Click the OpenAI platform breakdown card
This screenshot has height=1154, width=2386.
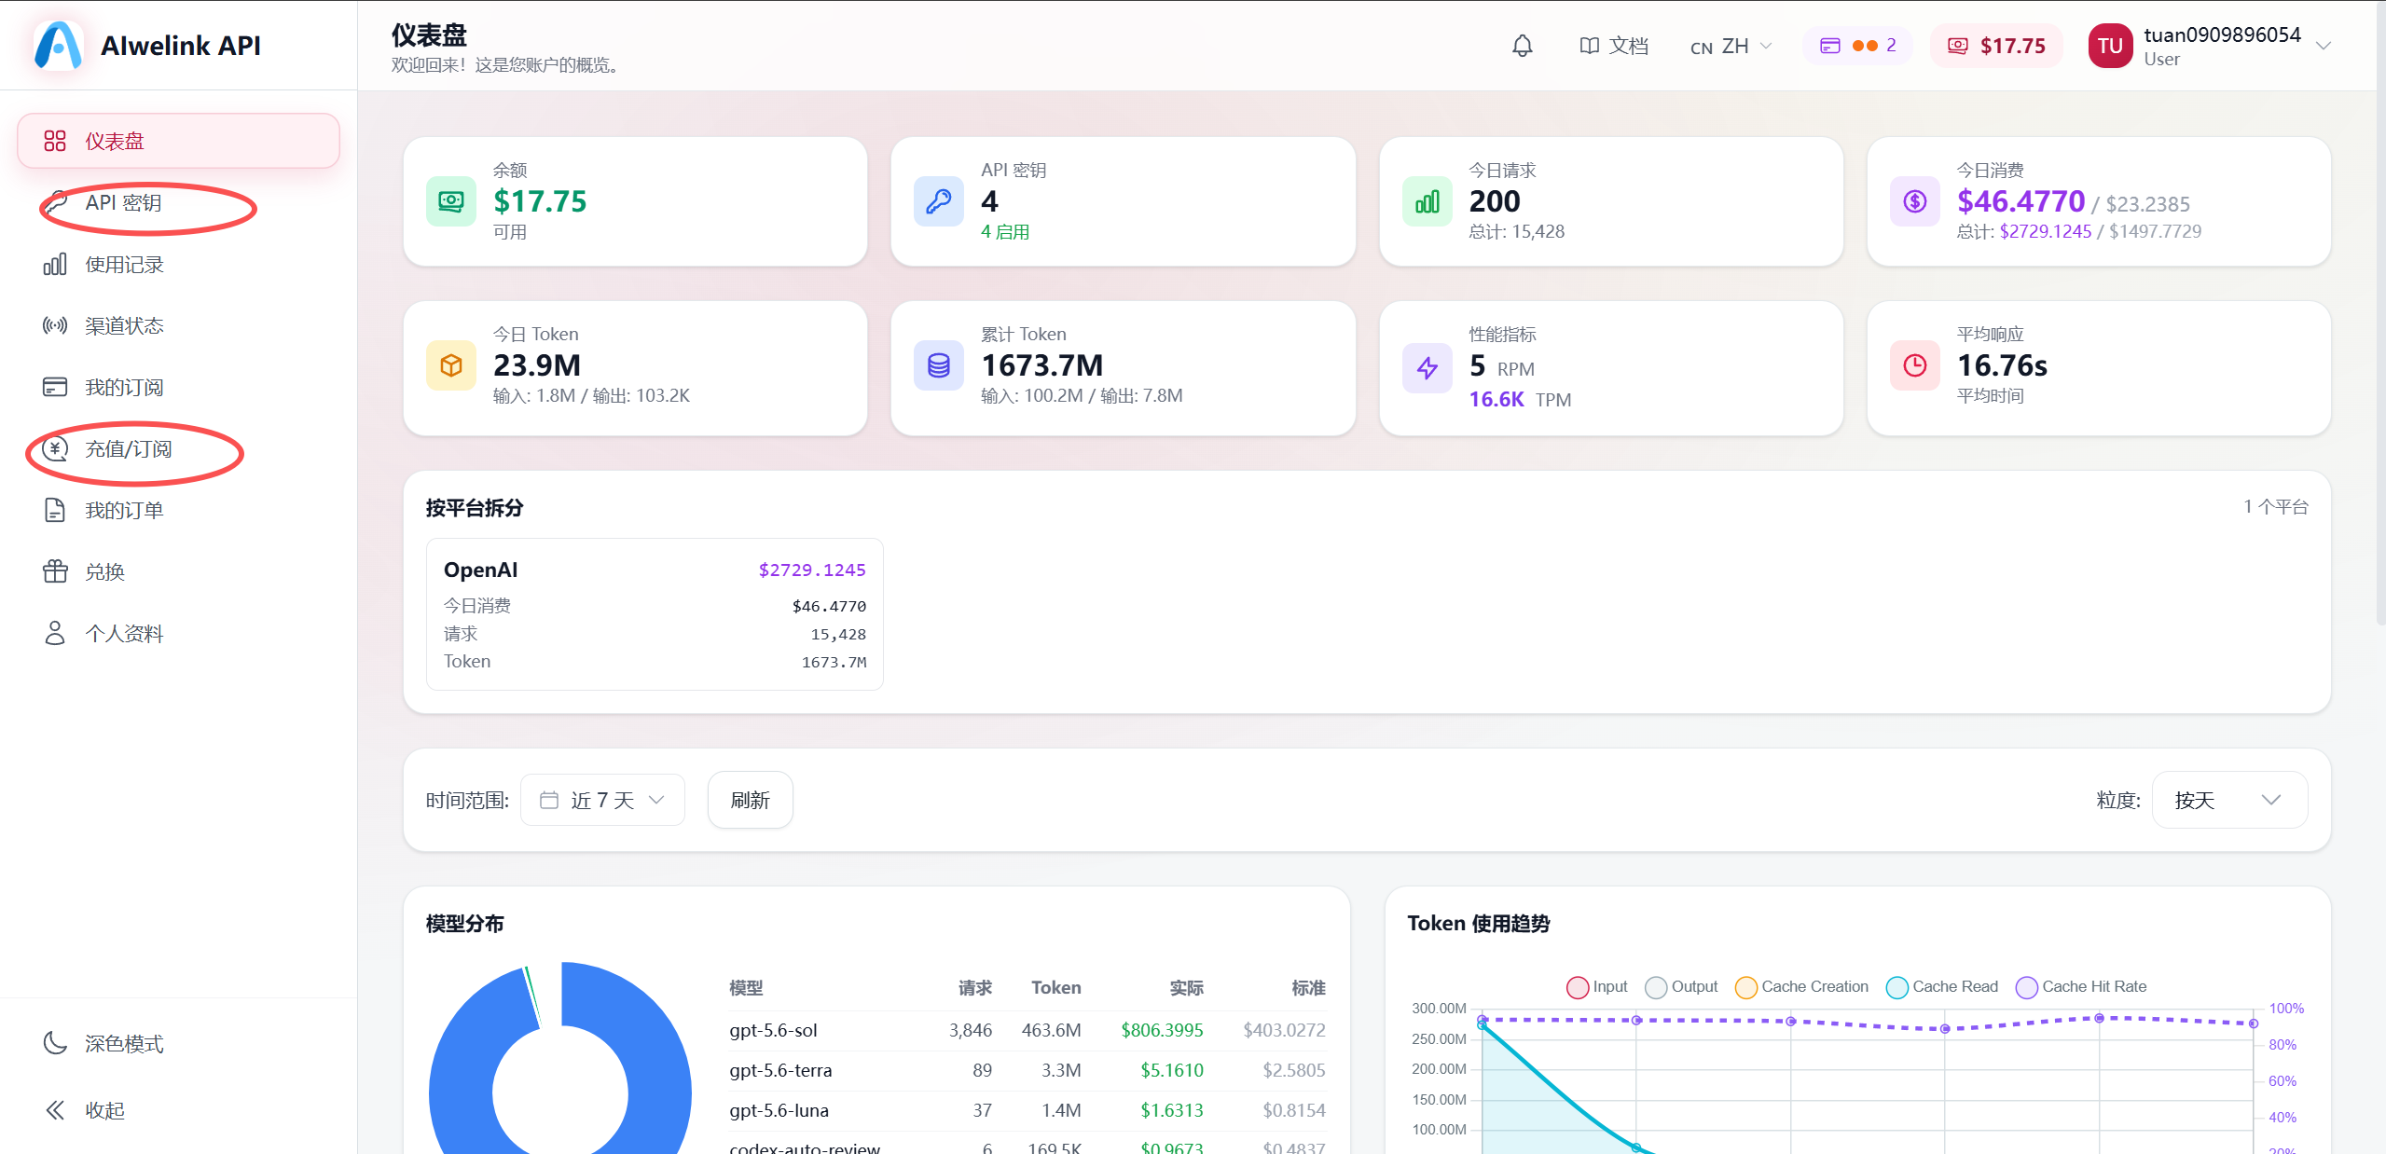click(655, 614)
